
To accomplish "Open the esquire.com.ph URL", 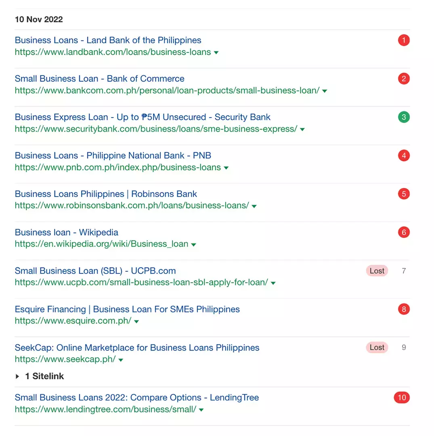I will tap(73, 320).
